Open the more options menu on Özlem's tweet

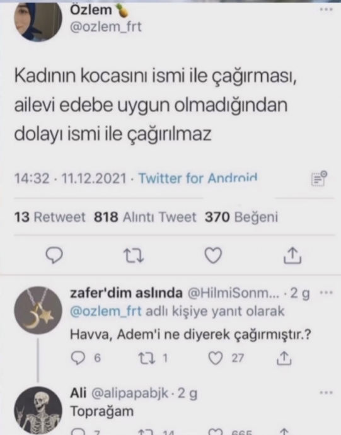click(x=327, y=9)
